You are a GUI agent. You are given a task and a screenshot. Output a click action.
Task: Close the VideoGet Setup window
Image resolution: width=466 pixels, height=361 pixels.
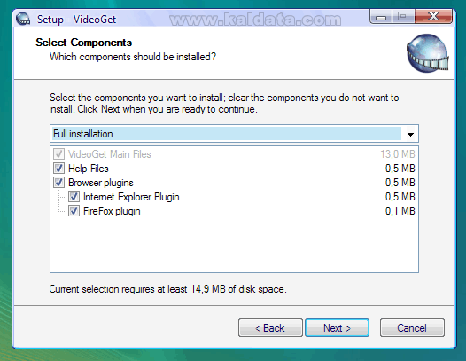(433, 17)
